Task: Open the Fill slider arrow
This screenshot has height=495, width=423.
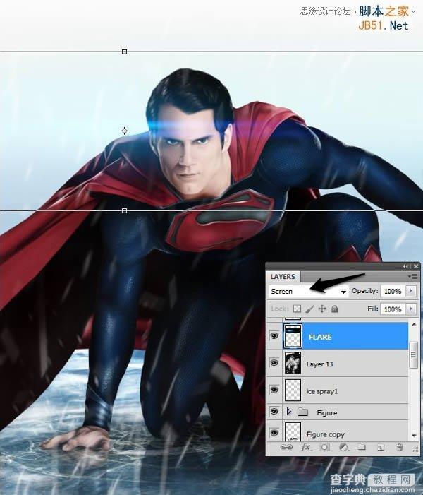Action: coord(411,309)
